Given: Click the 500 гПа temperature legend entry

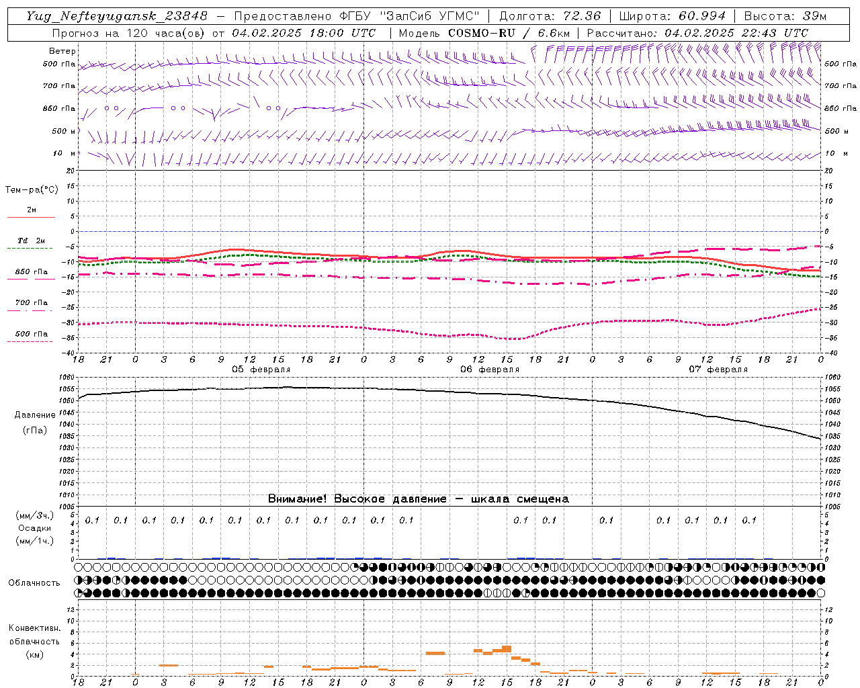Looking at the screenshot, I should [x=32, y=333].
